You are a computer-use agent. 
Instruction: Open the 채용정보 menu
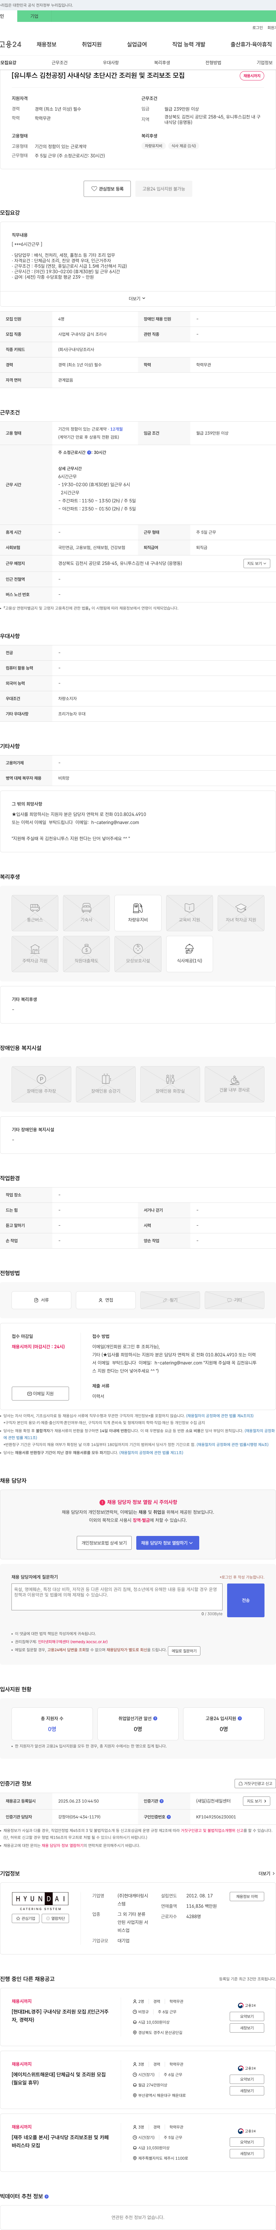[x=47, y=44]
